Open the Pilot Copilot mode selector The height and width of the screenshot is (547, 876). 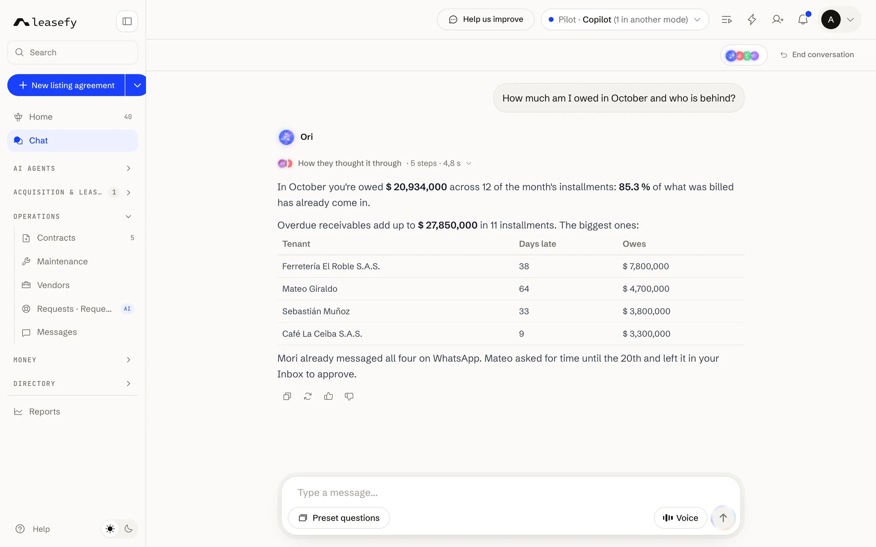coord(625,20)
